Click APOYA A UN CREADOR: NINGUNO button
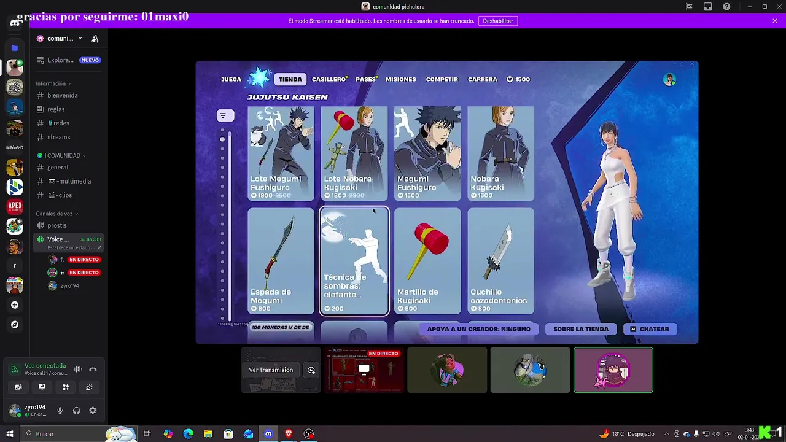This screenshot has height=442, width=786. pos(479,329)
